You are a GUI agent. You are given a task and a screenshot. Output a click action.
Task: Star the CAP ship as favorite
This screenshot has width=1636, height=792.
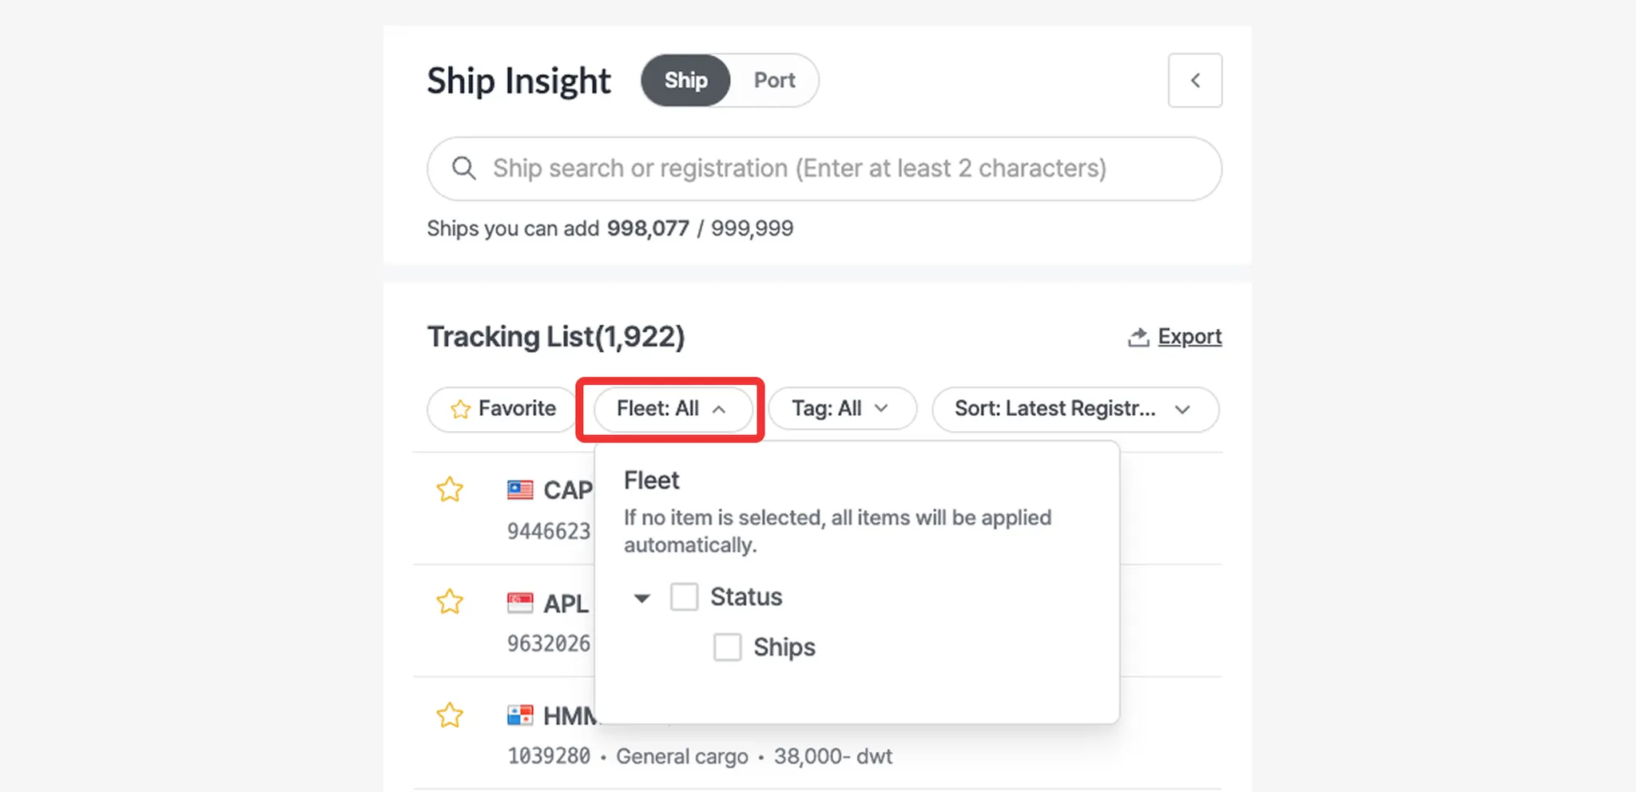coord(450,489)
